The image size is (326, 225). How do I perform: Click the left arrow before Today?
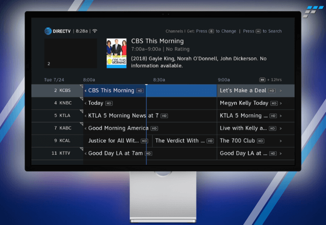coord(85,103)
